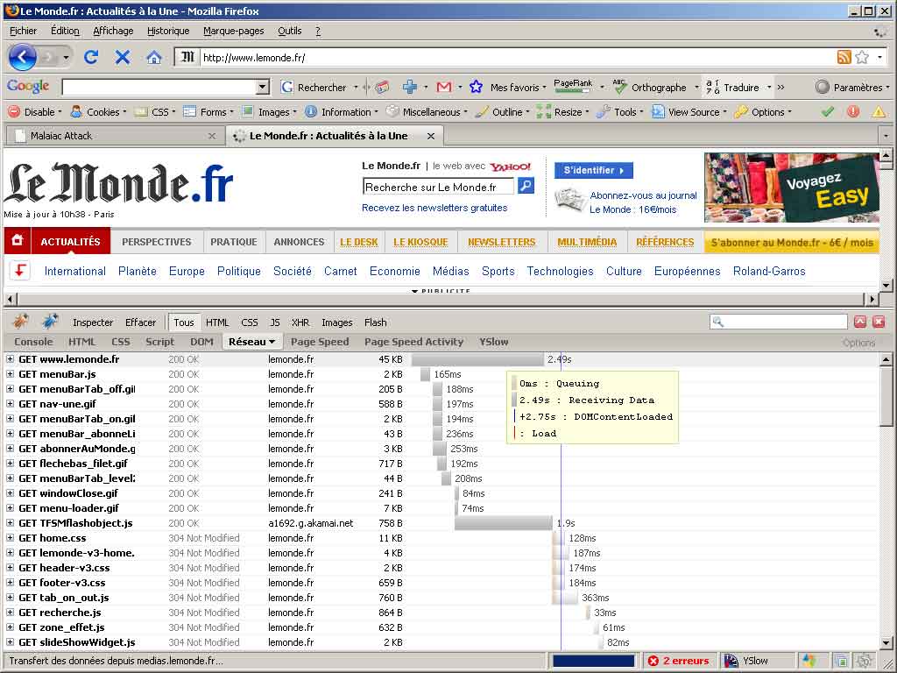This screenshot has width=897, height=673.
Task: Click Recevez les newsletters gratuites link
Action: point(434,208)
